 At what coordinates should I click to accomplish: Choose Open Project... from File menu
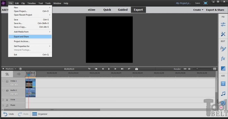click(30, 11)
